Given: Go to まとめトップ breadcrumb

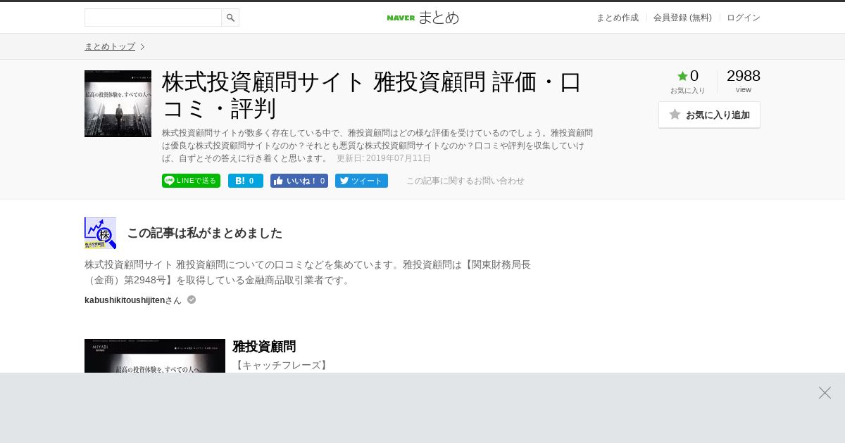Looking at the screenshot, I should click(x=110, y=46).
